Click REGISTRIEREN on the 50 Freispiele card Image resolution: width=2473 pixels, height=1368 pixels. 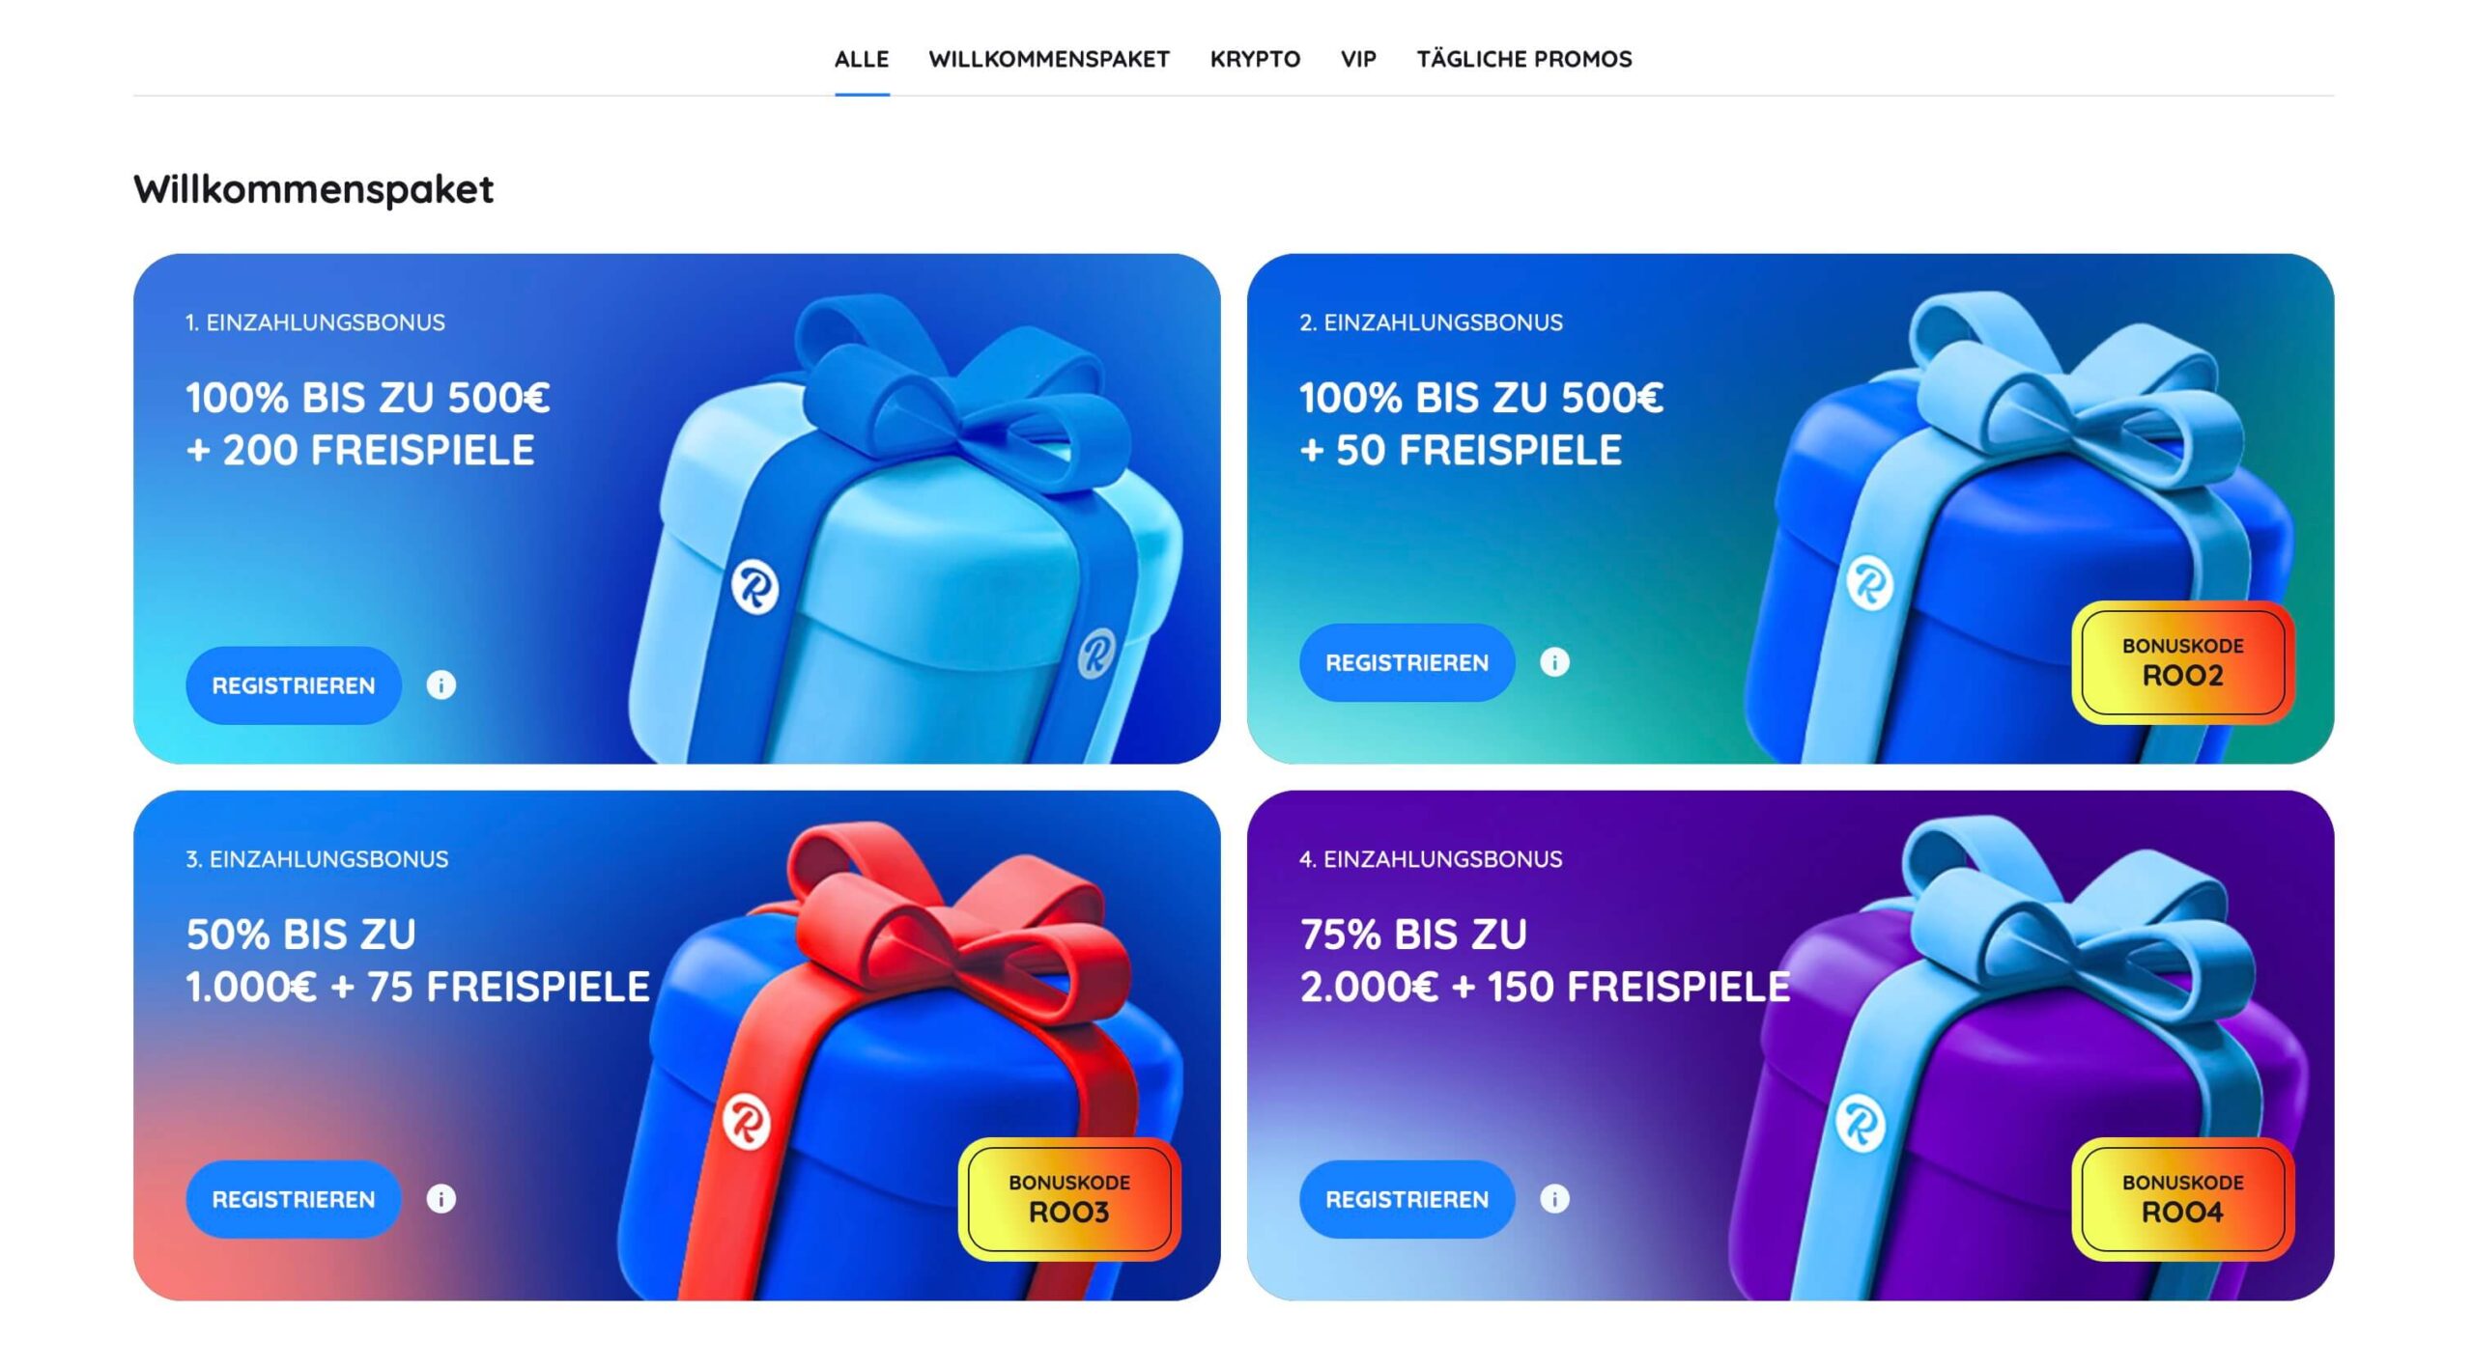1407,662
